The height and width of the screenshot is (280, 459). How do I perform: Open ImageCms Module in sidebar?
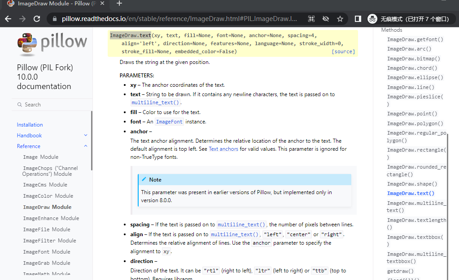click(45, 185)
